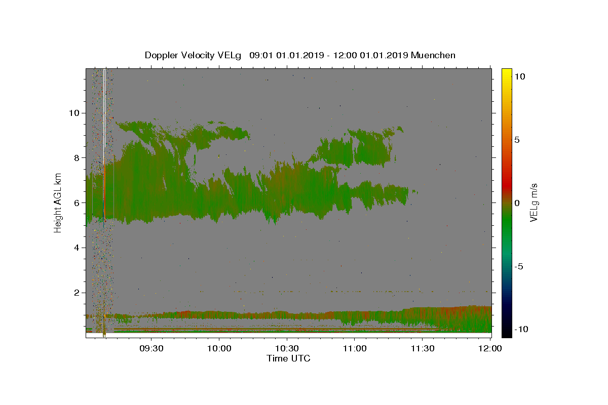Click the "Time UTC" axis label
This screenshot has width=608, height=405.
coord(288,358)
